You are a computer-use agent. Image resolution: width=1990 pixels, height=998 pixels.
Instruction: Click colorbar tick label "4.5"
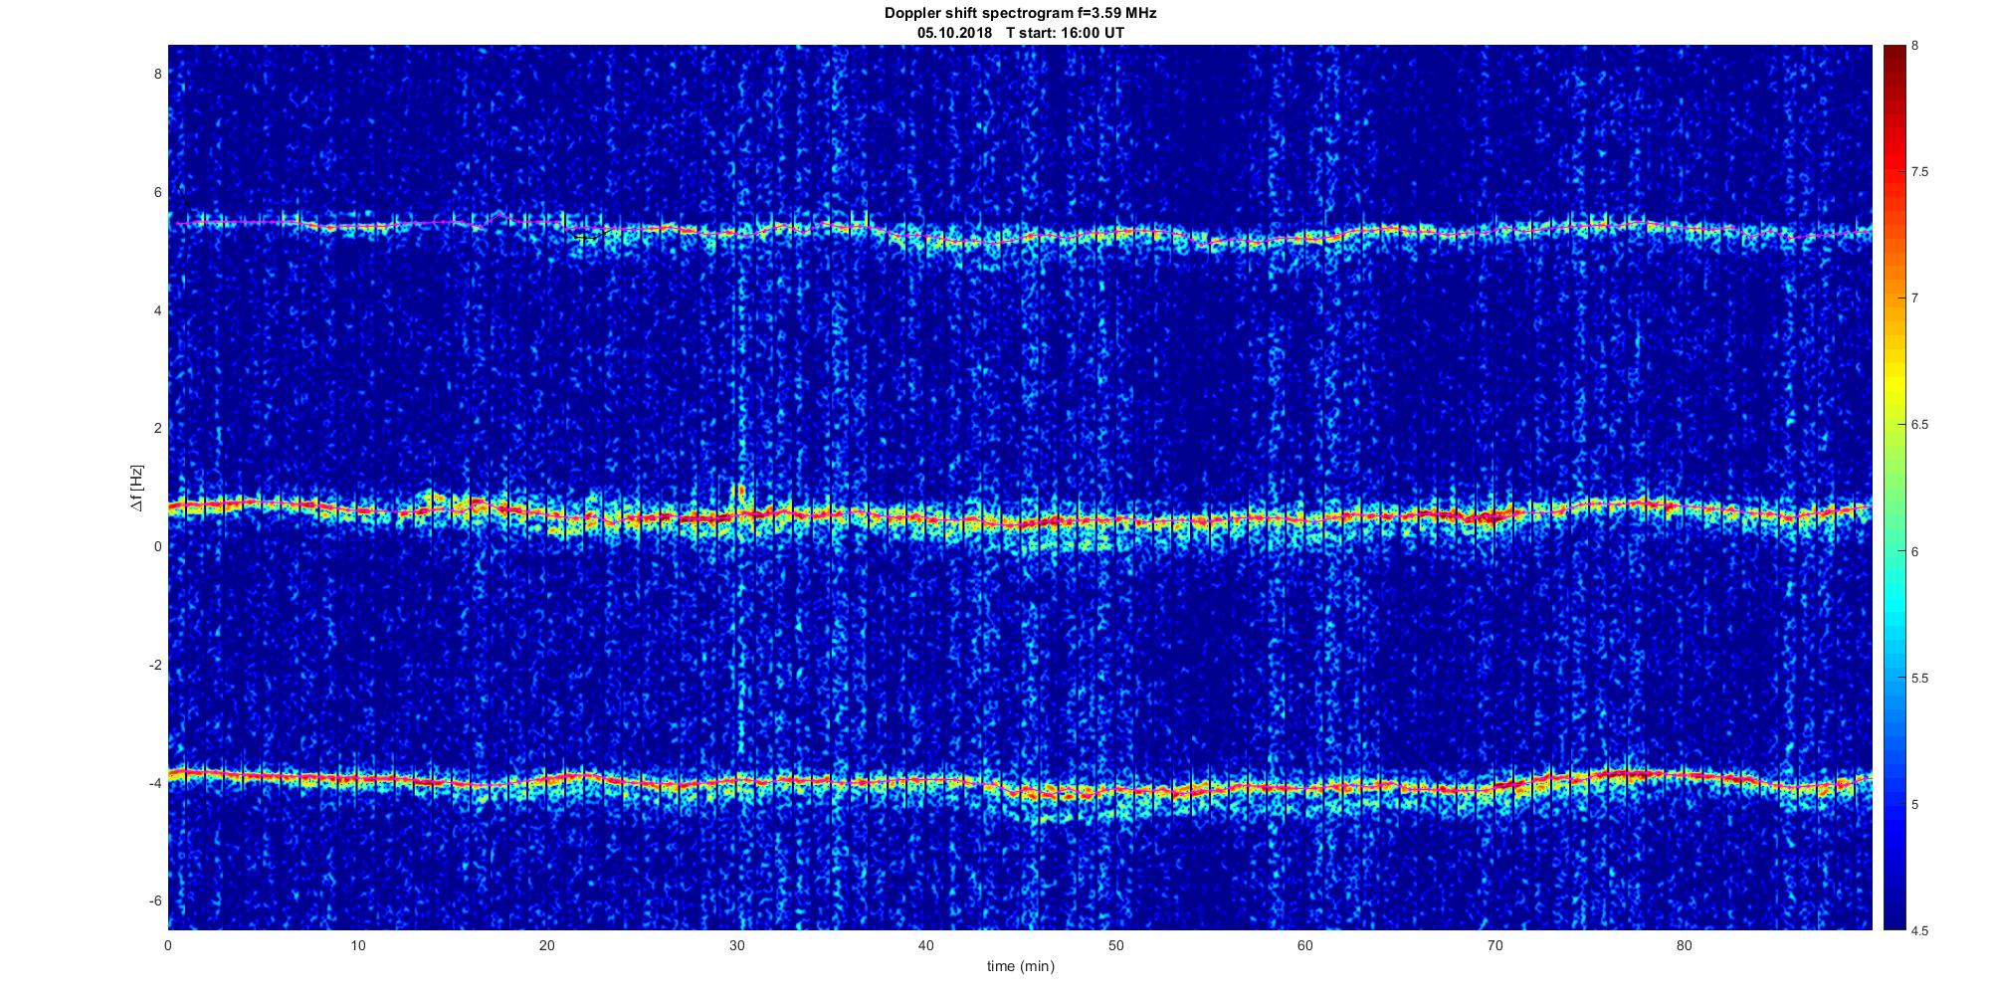click(1920, 931)
